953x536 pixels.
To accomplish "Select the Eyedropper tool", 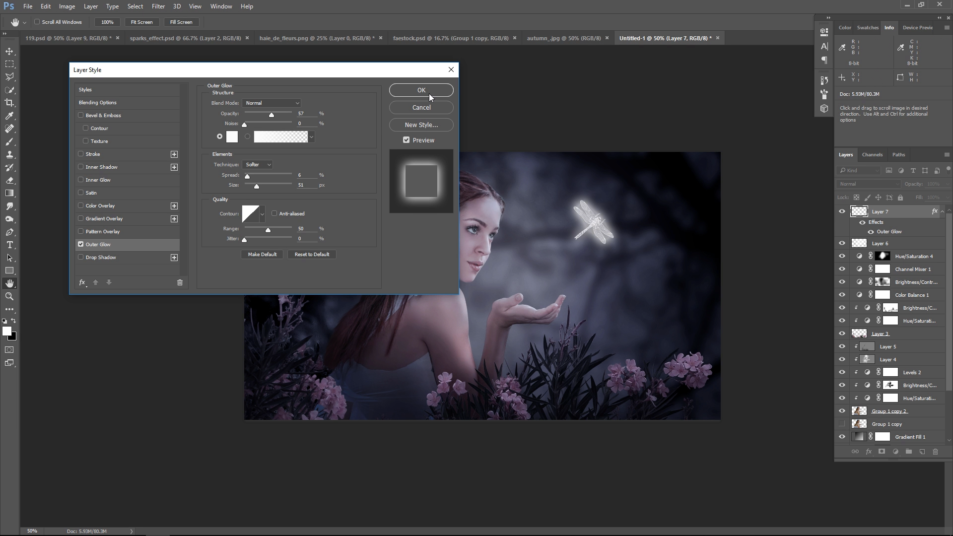I will coord(9,116).
